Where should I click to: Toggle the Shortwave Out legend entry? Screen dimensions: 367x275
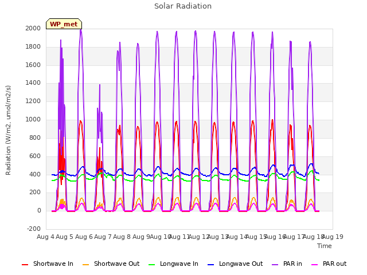tap(111, 264)
